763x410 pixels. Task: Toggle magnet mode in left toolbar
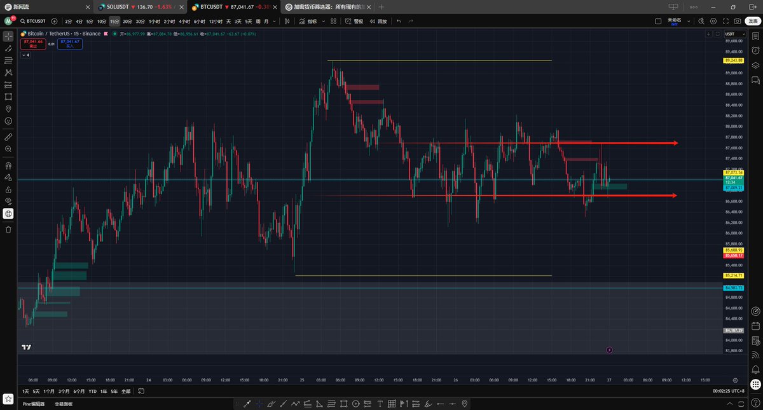[x=8, y=165]
